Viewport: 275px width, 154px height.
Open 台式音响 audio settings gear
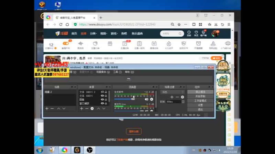pyautogui.click(x=152, y=99)
